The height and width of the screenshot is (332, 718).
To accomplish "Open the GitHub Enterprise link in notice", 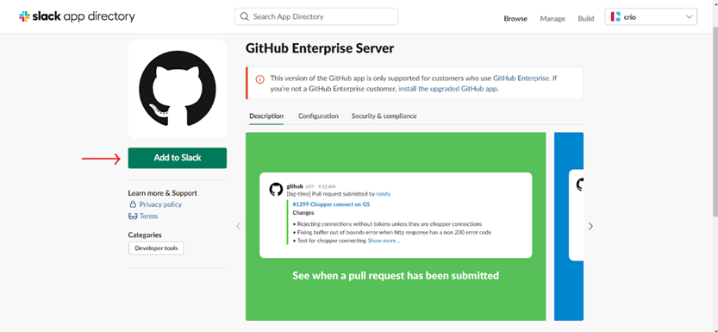I will click(x=521, y=78).
